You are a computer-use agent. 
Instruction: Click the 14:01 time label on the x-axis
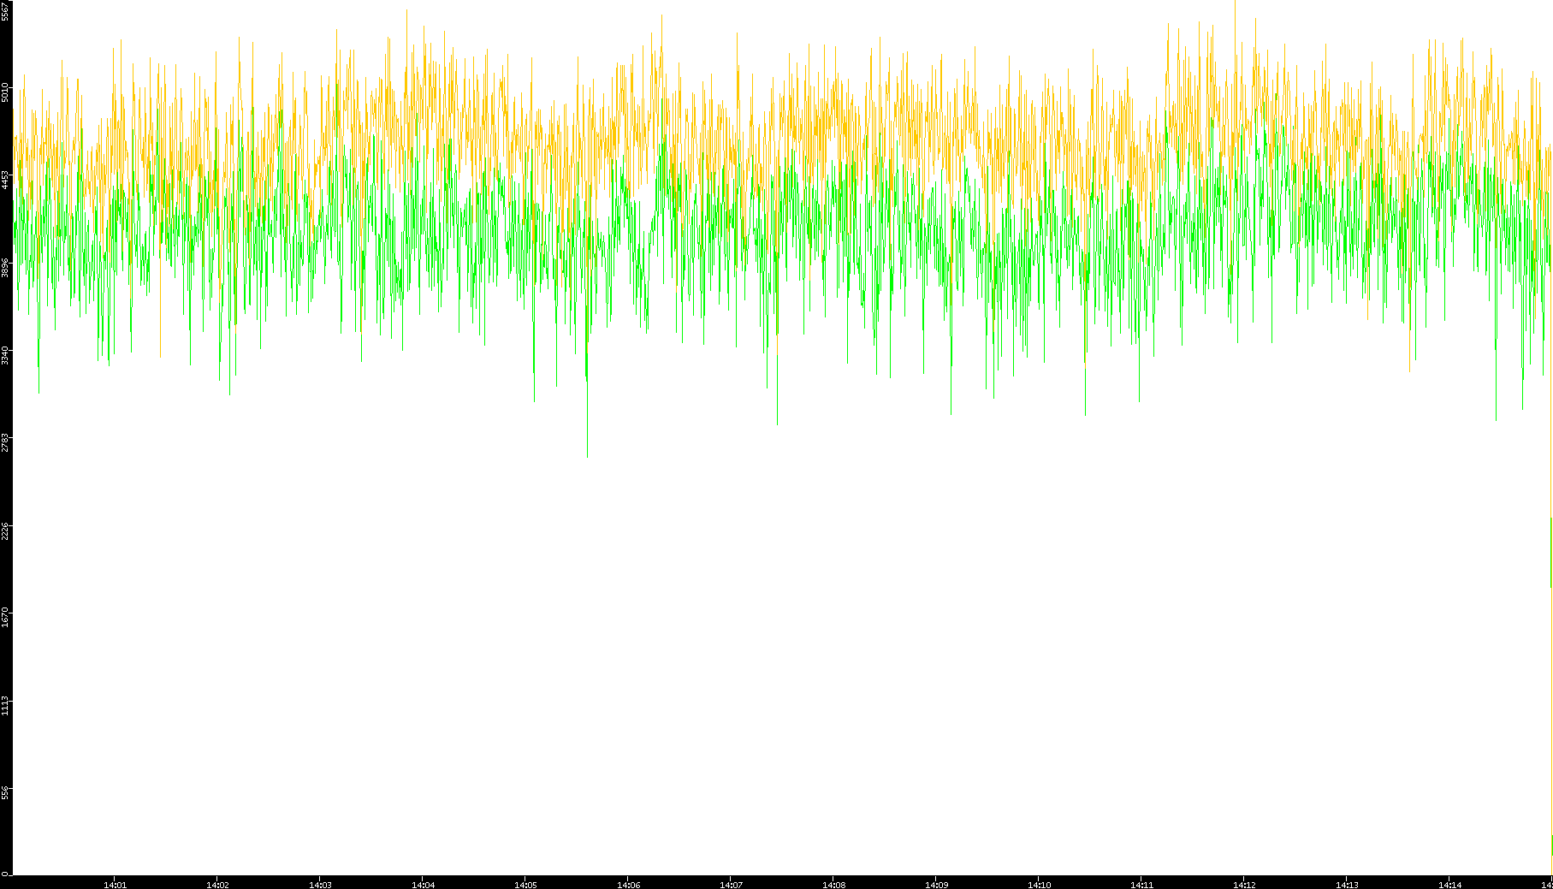pos(115,884)
